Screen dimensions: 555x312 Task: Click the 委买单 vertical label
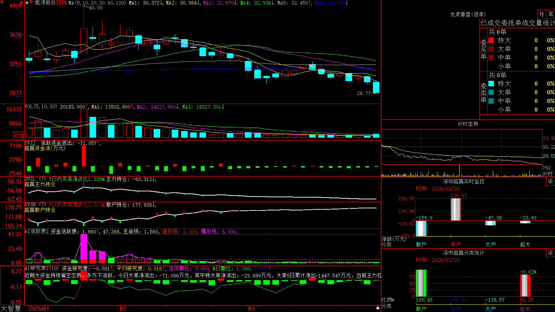click(x=484, y=49)
